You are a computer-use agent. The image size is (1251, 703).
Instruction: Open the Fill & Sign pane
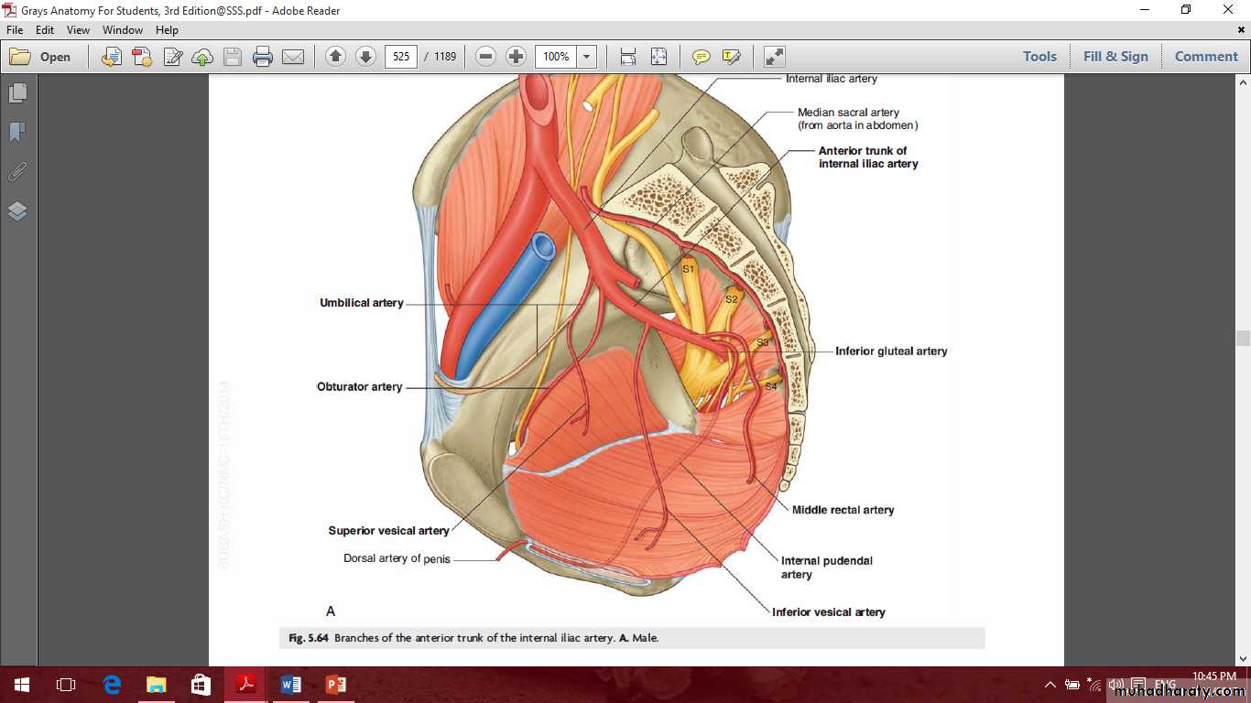[1115, 57]
